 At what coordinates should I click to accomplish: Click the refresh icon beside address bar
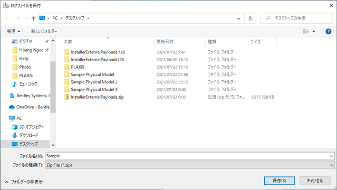pyautogui.click(x=251, y=18)
